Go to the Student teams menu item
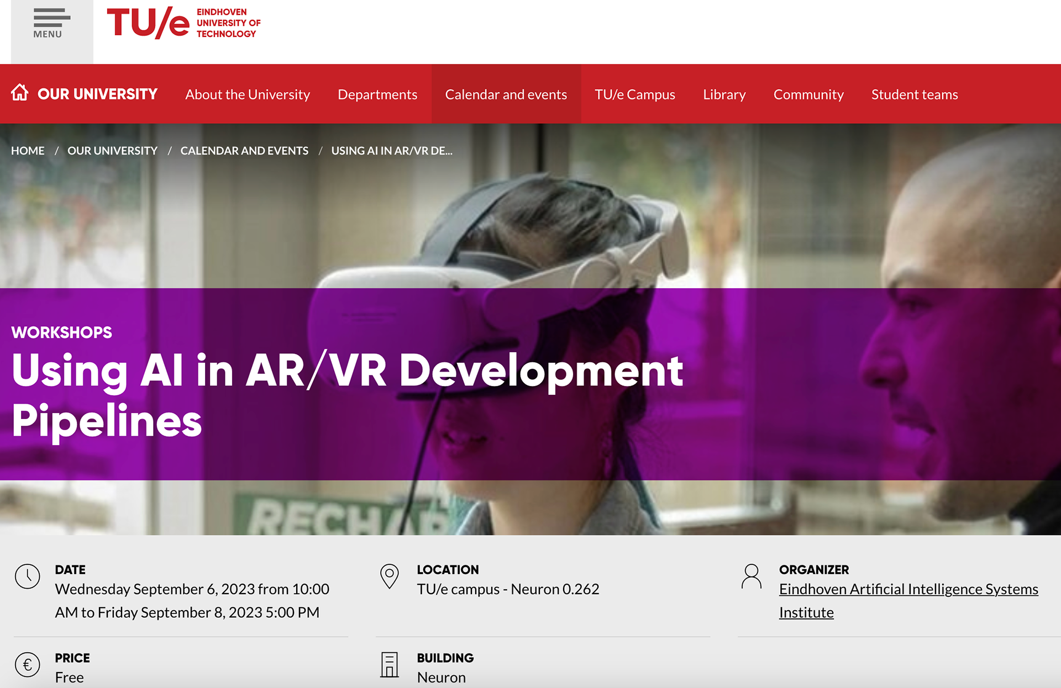 pyautogui.click(x=915, y=94)
